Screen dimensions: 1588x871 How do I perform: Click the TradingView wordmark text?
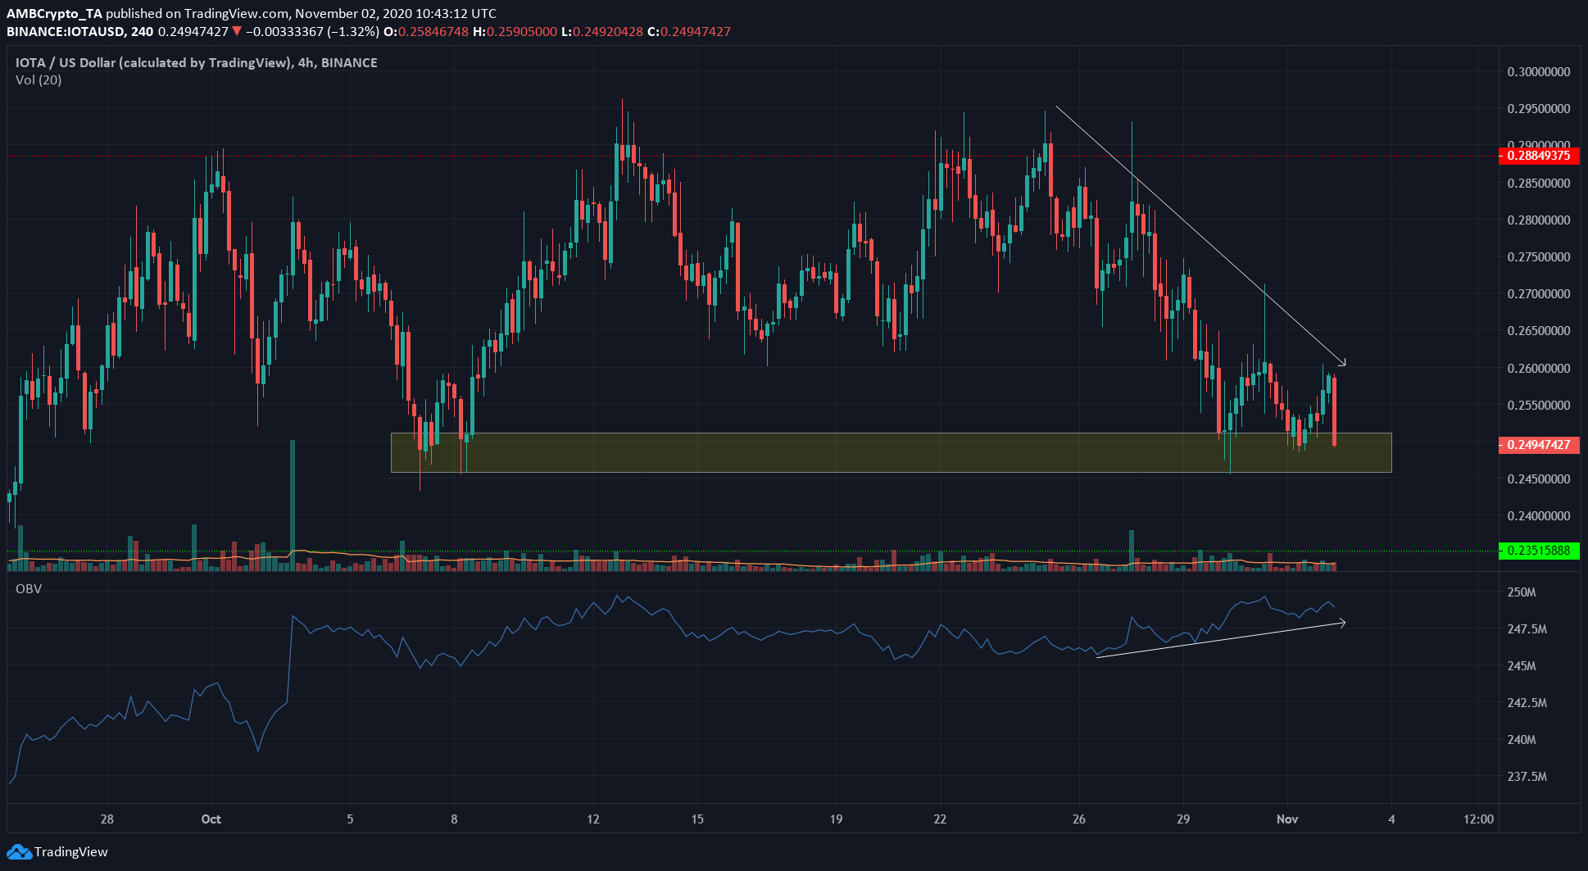71,852
